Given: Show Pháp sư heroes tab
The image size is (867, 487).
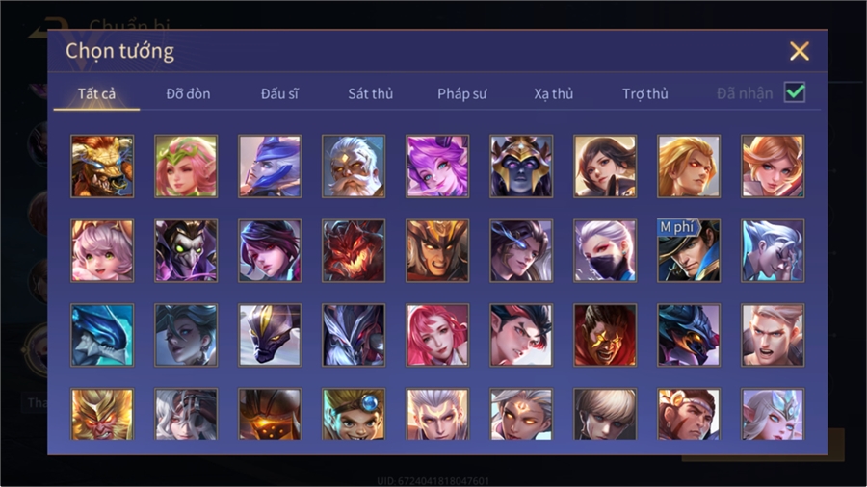Looking at the screenshot, I should (x=461, y=94).
